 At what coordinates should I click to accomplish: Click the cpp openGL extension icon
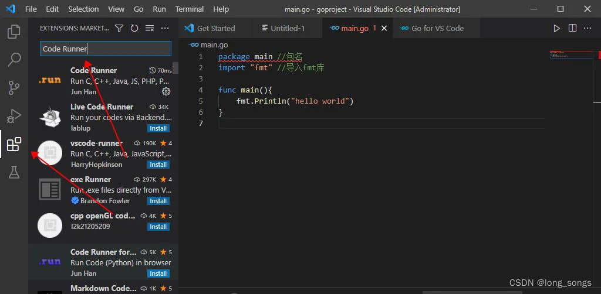tap(50, 225)
